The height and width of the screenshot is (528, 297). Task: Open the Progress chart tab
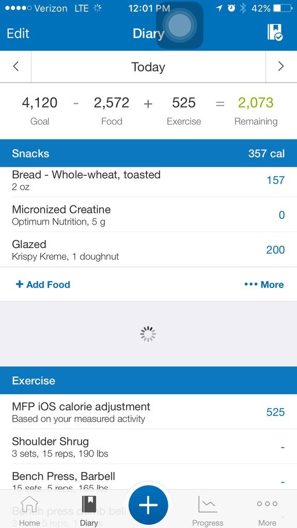tap(208, 510)
